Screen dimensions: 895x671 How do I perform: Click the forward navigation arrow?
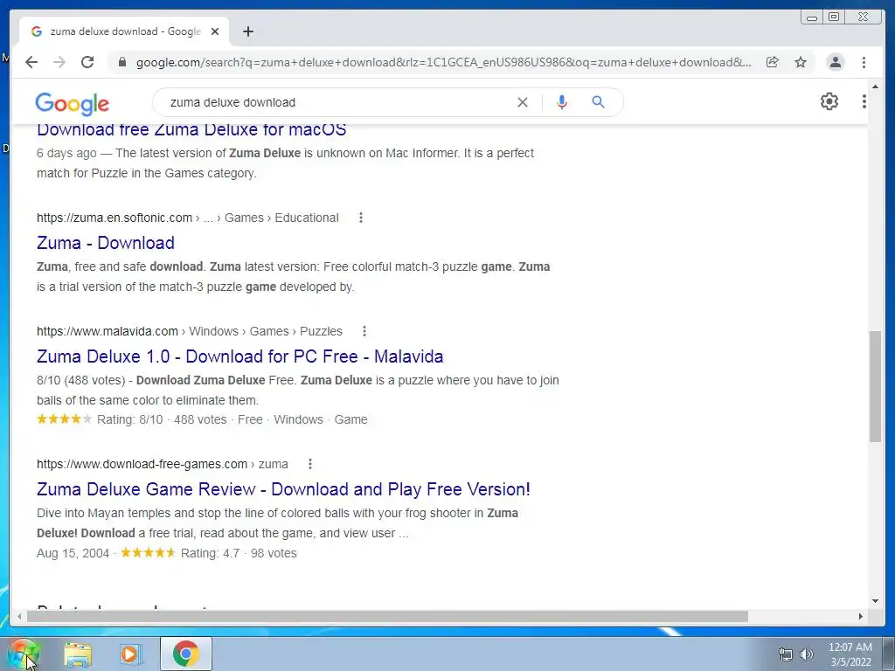(x=59, y=62)
